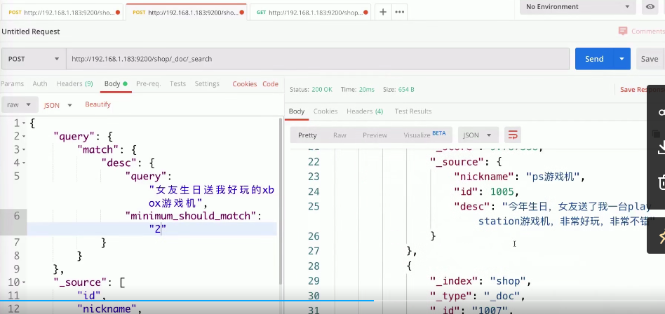
Task: Click the "minimum_should_match" key on line 6
Action: 191,216
